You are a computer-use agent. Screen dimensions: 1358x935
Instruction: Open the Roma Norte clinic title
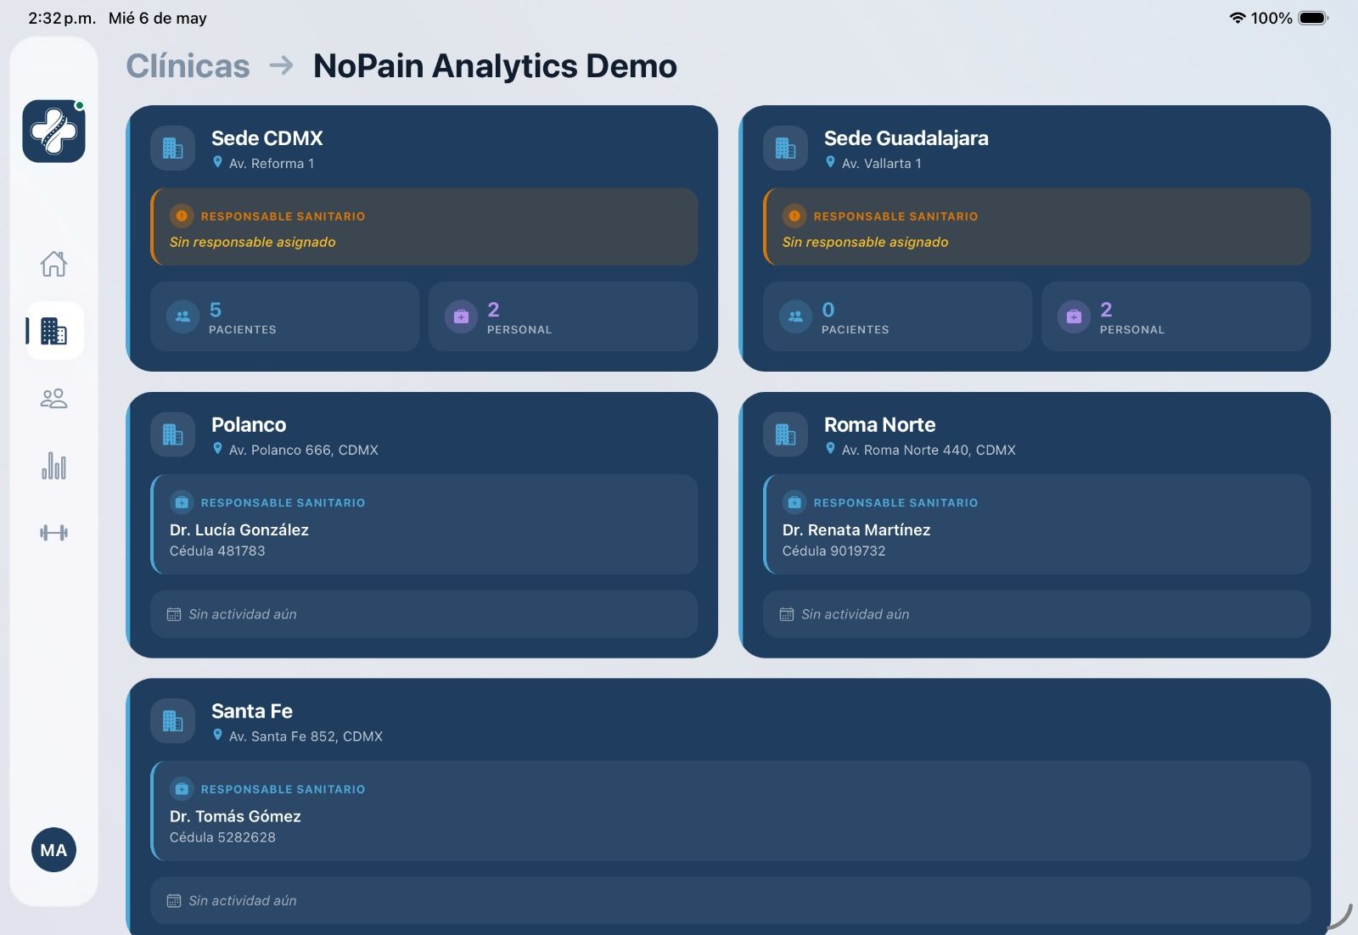click(880, 425)
